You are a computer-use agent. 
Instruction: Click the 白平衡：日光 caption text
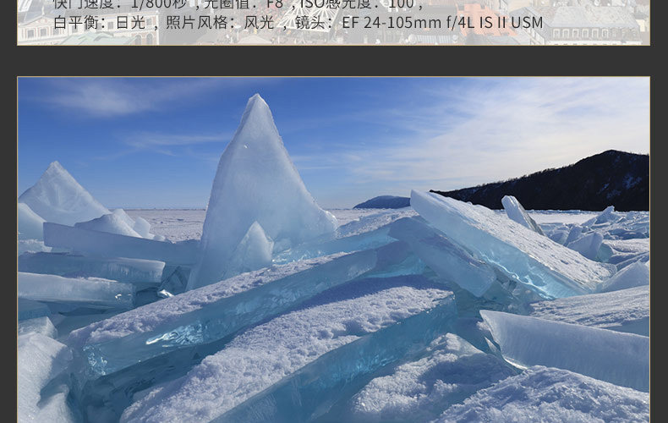point(100,22)
